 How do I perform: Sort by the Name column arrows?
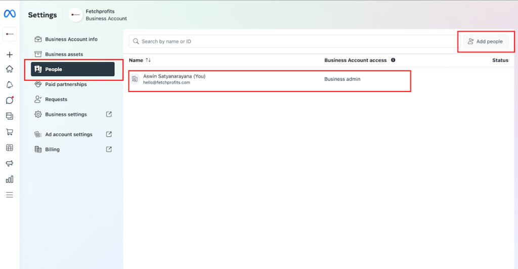148,60
